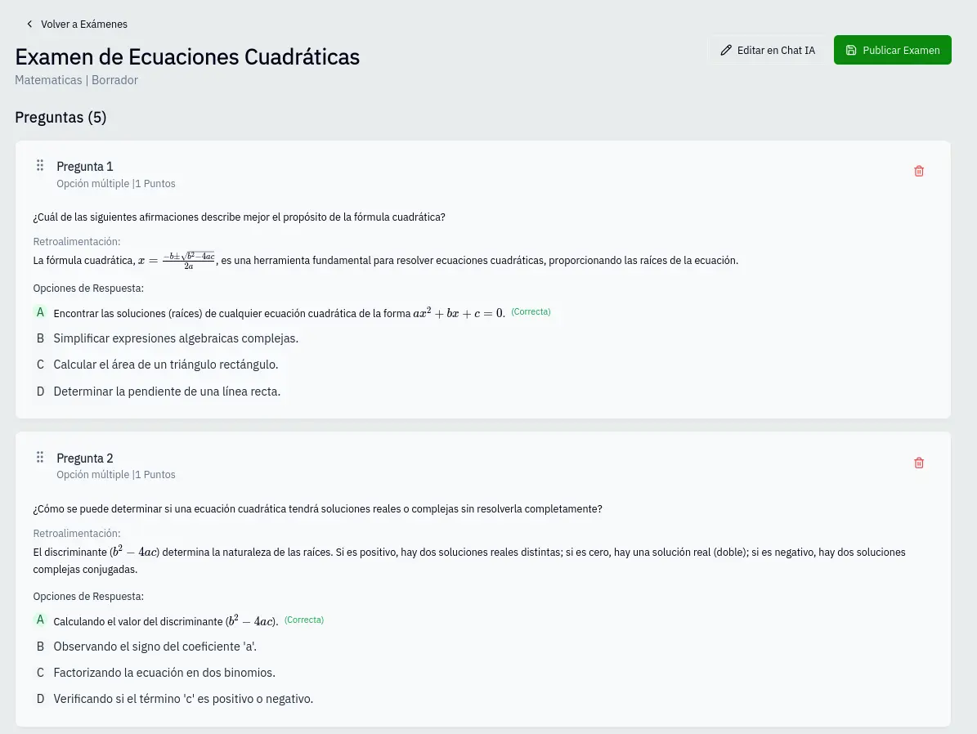Choose option B 'Observando el signo del coeficiente'
Screen dimensions: 977x734
(x=155, y=647)
